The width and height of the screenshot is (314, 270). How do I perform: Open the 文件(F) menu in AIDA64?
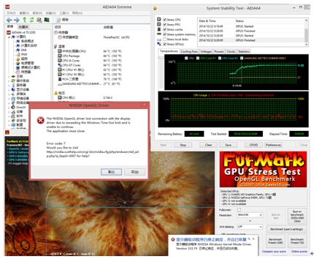(11, 13)
